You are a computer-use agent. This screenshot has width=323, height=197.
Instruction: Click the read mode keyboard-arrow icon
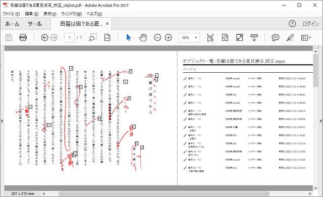click(254, 37)
